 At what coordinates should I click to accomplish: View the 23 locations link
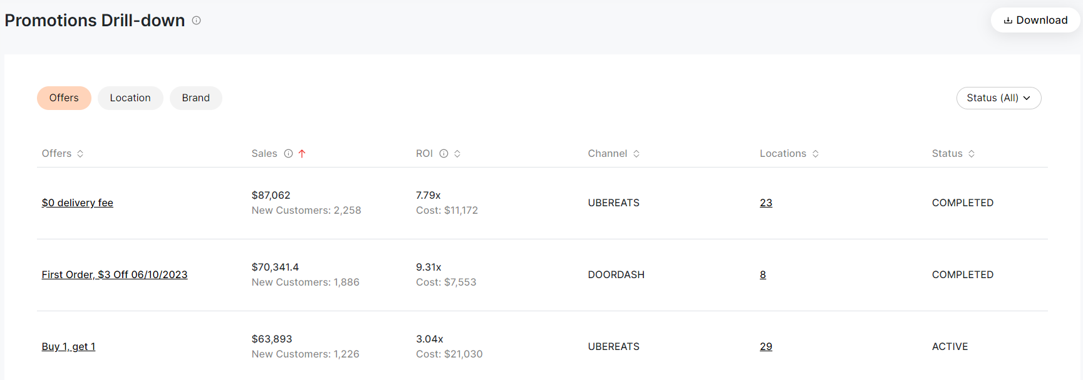(766, 203)
